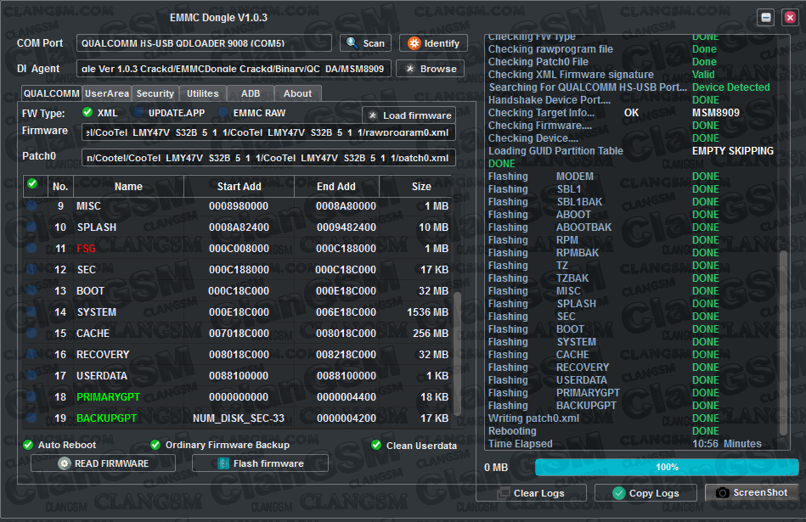Viewport: 806px width, 522px height.
Task: Click the Copy Logs button
Action: (645, 493)
